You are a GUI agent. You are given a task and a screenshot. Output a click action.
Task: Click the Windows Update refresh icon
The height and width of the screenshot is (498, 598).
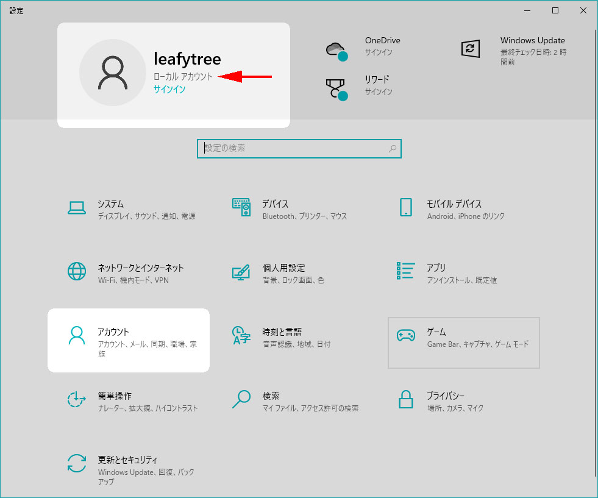click(471, 48)
